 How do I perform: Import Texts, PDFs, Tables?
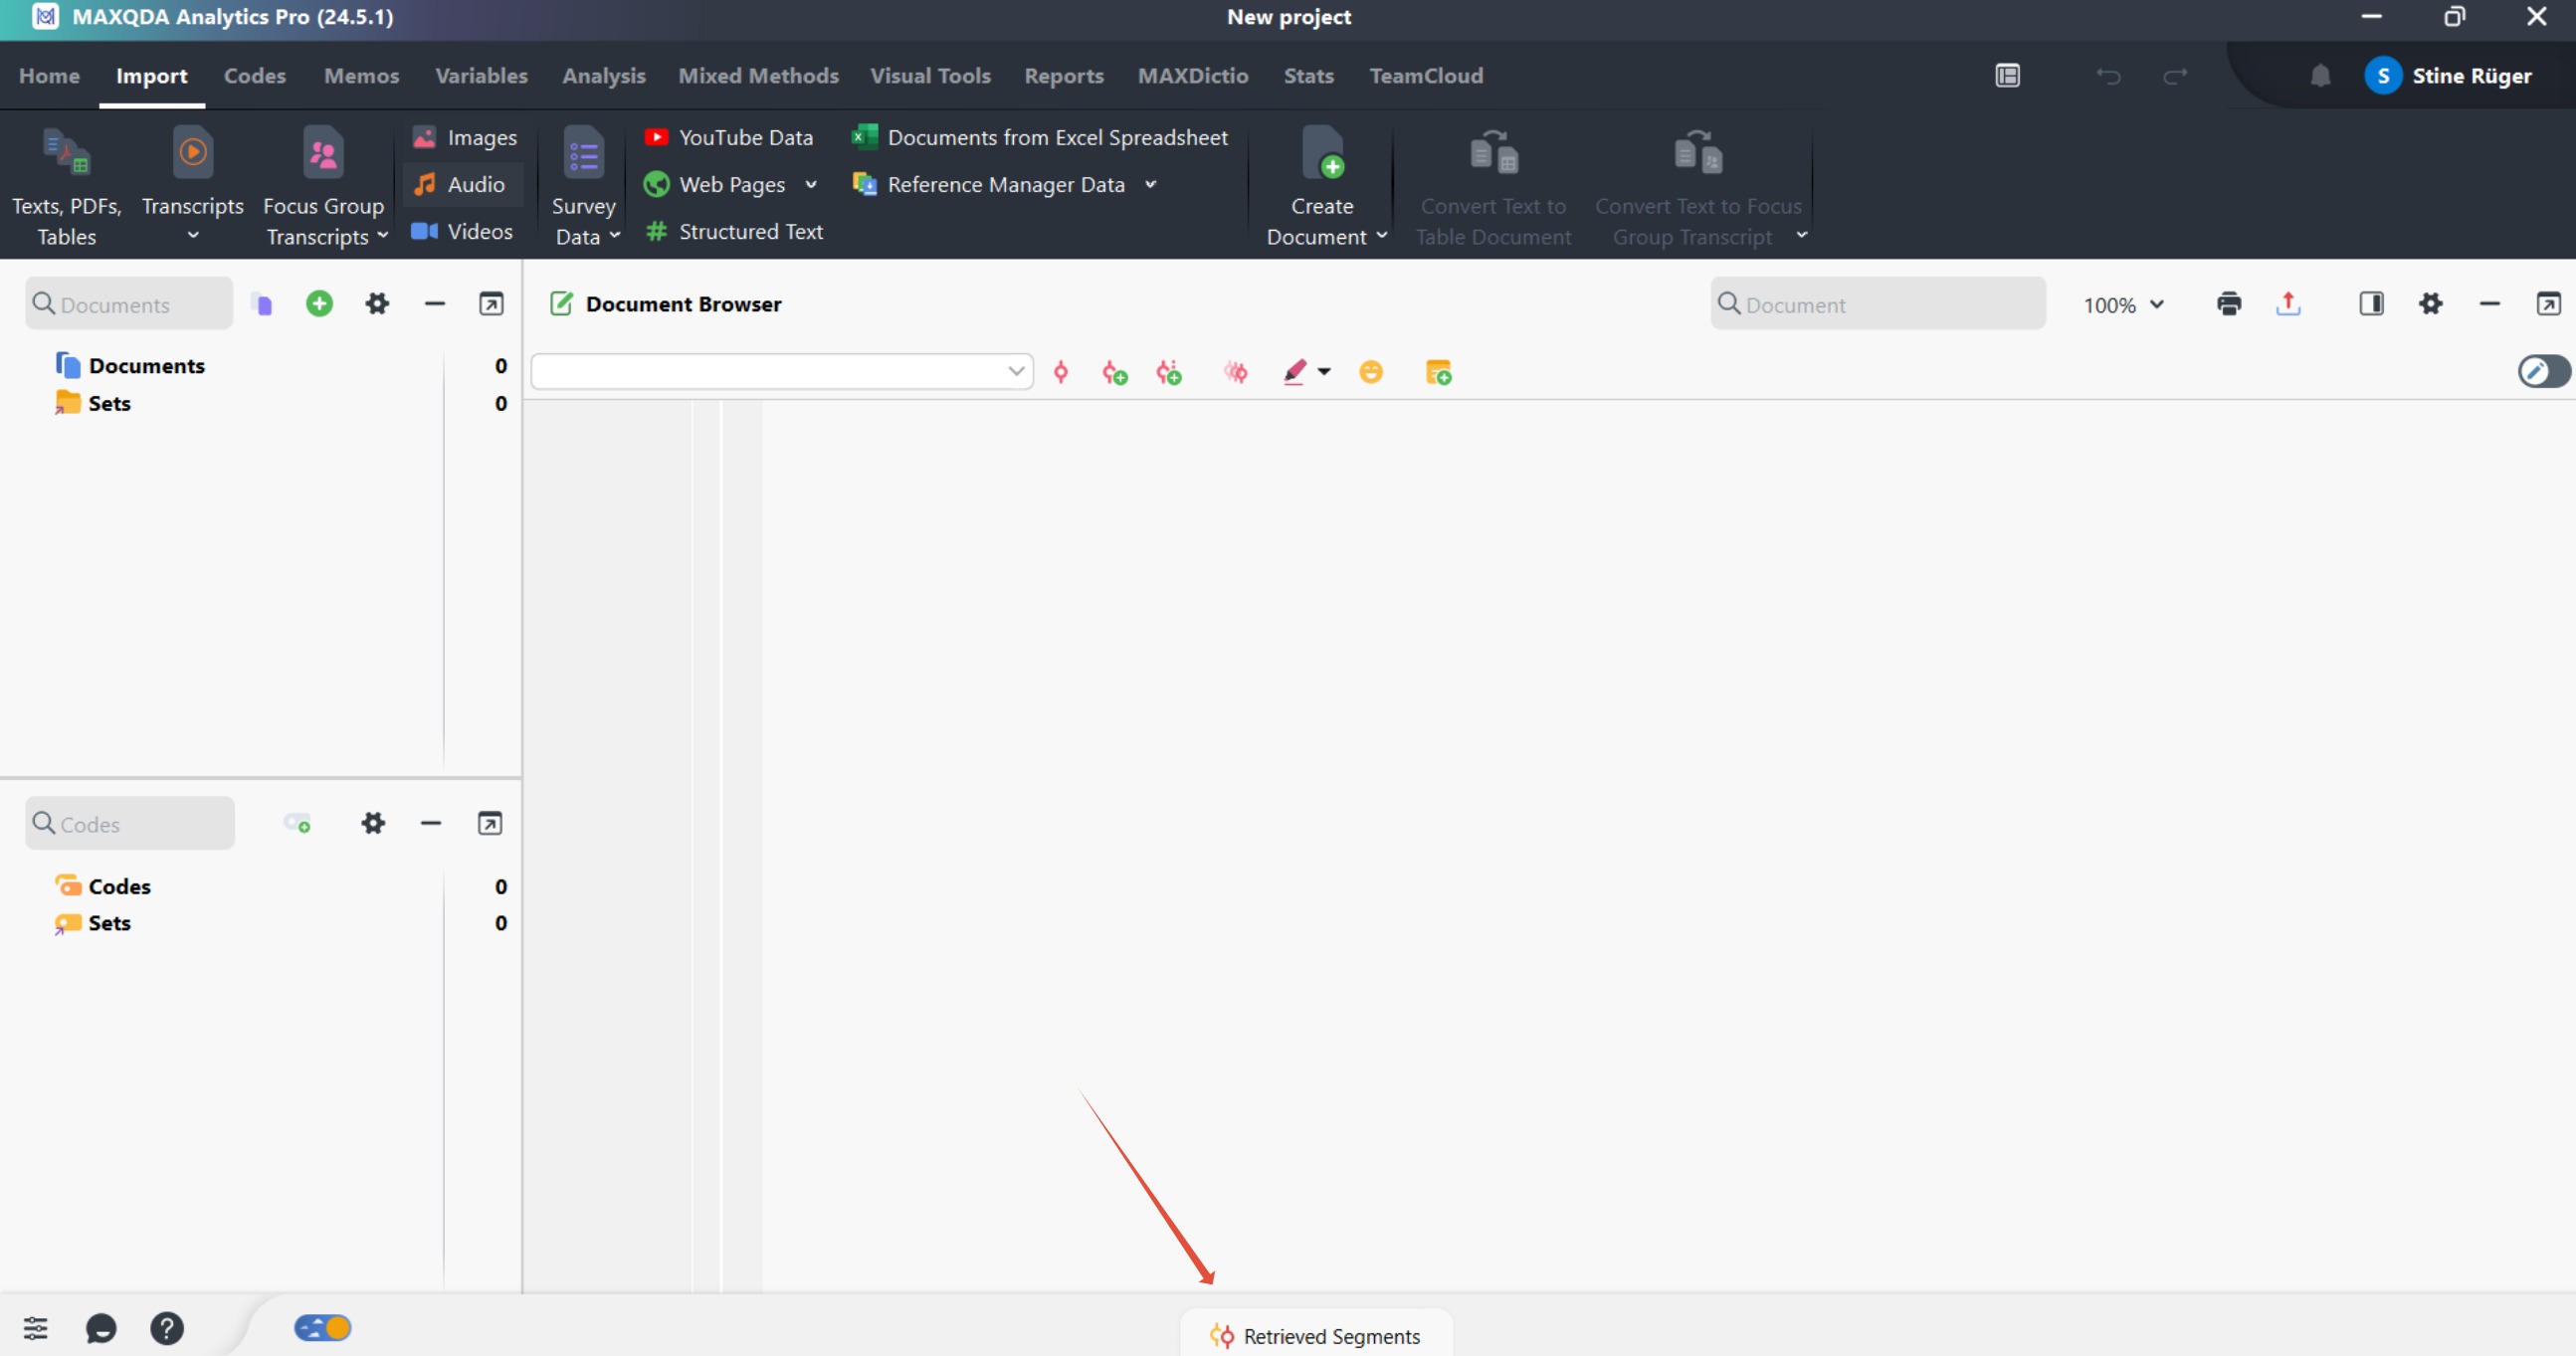(x=66, y=186)
